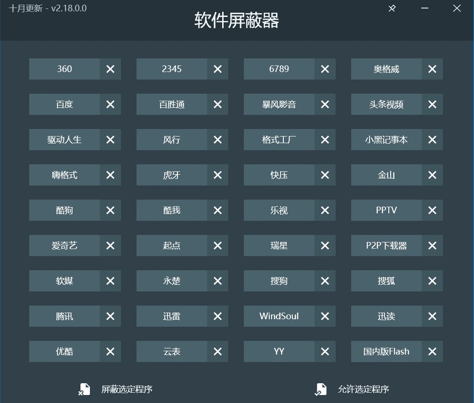The height and width of the screenshot is (403, 474).
Task: Click the X icon beside 腾讯
Action: click(110, 316)
